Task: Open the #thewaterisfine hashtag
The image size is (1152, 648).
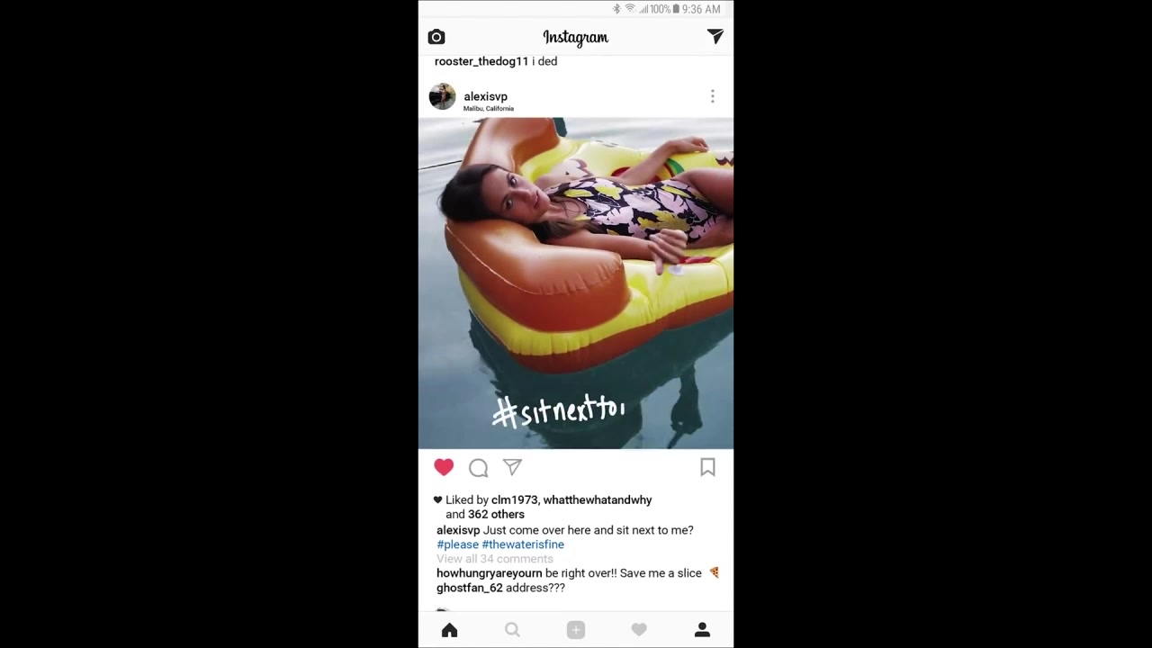Action: point(523,544)
